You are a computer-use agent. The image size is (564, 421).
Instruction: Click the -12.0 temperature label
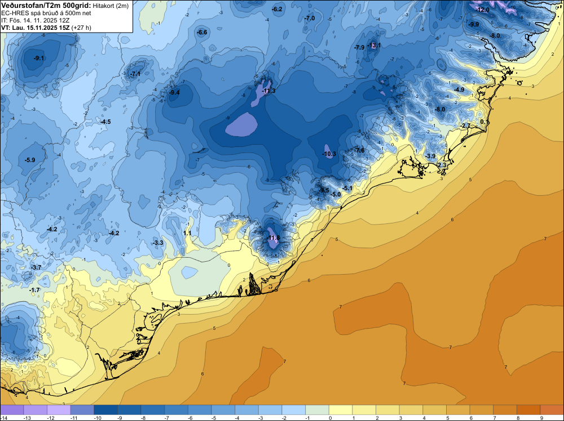click(x=483, y=10)
